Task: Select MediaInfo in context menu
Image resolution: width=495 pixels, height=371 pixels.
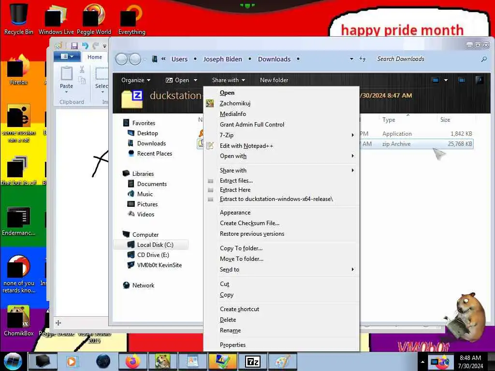Action: [233, 114]
